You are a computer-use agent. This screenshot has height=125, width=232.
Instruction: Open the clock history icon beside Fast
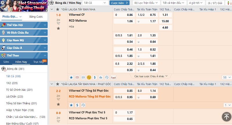(107, 77)
